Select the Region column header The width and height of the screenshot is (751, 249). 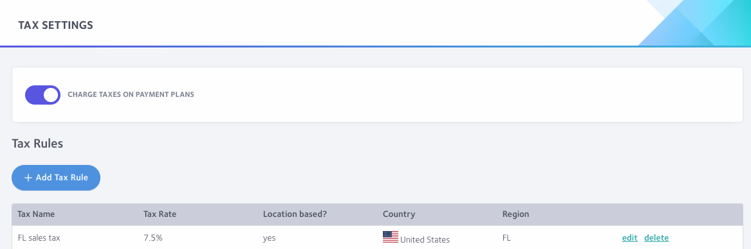coord(516,214)
